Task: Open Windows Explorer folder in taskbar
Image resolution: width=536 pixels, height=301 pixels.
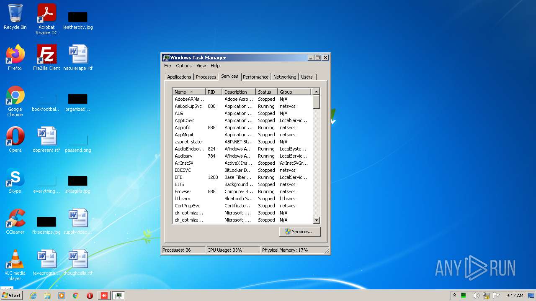Action: click(x=47, y=296)
